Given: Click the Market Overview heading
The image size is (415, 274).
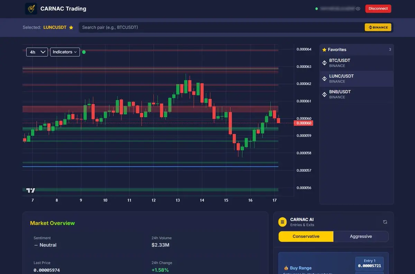Looking at the screenshot, I should coord(52,223).
